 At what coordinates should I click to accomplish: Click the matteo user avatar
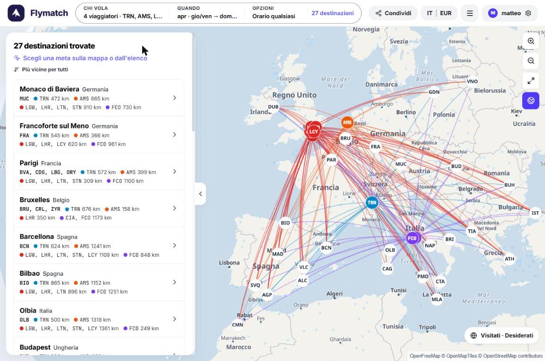[492, 13]
